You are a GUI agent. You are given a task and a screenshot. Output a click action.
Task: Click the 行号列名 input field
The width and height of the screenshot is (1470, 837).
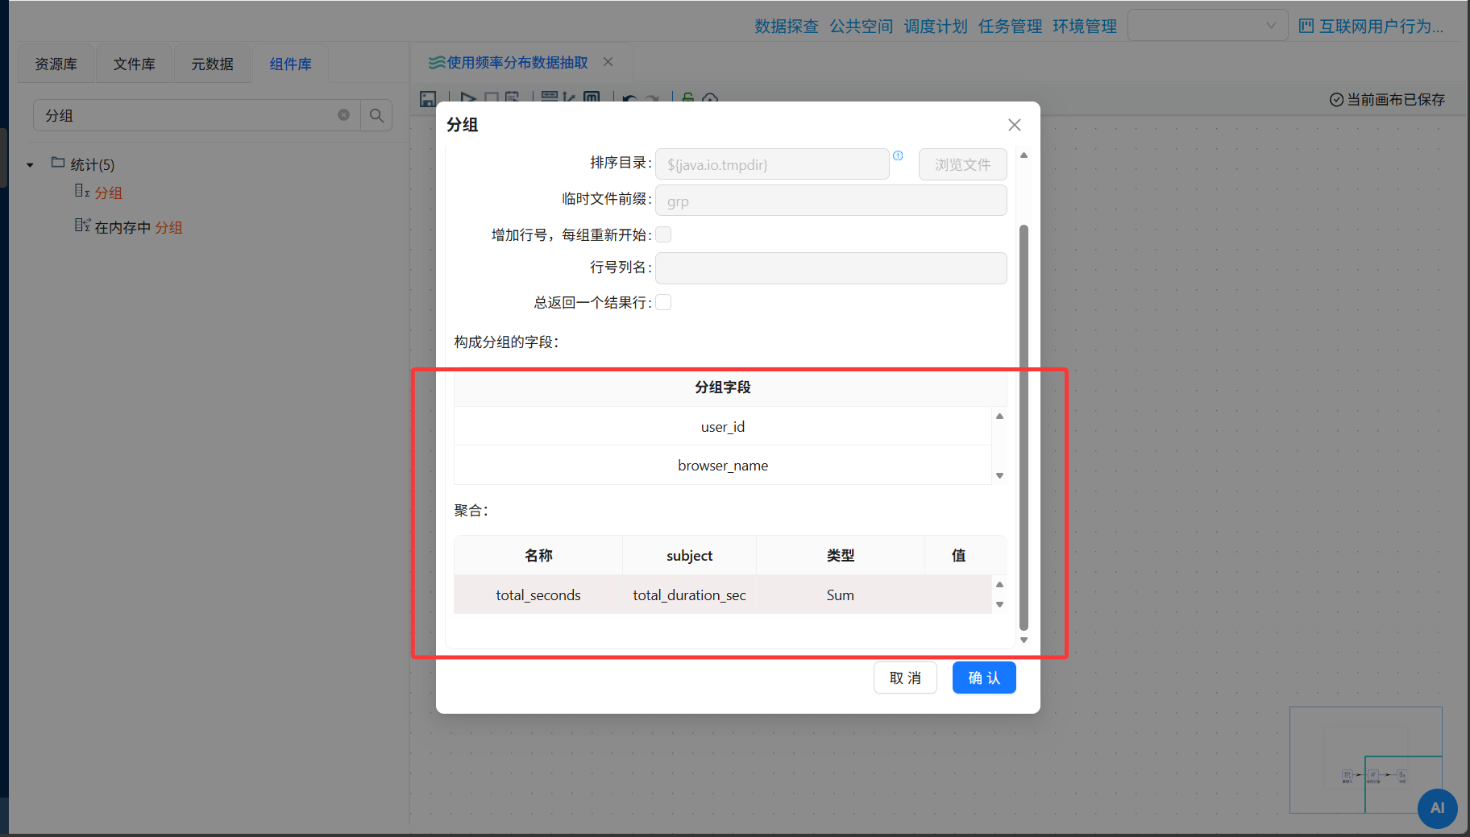(x=831, y=268)
